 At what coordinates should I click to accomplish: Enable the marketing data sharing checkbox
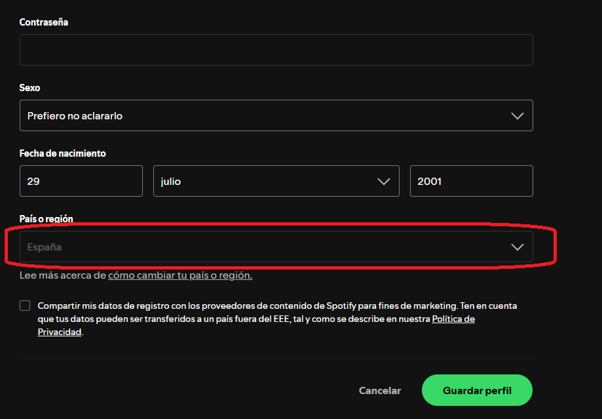(x=24, y=305)
